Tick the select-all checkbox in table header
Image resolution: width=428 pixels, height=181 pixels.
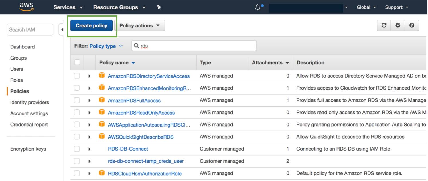[77, 62]
